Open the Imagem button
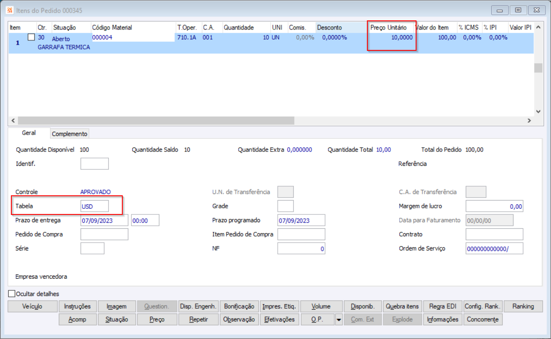The image size is (551, 339). (117, 306)
